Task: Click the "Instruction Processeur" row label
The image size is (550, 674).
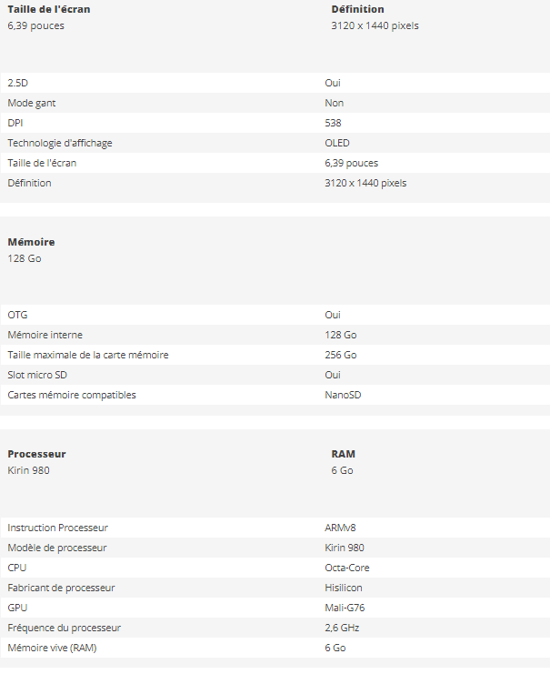Action: 57,528
